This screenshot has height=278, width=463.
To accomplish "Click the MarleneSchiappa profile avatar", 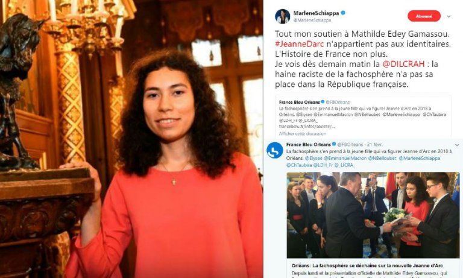I will pyautogui.click(x=282, y=16).
